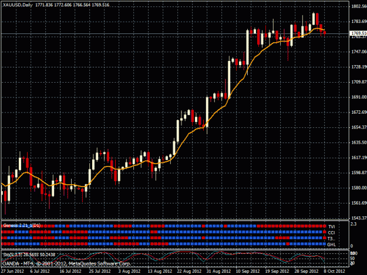Select the 1747.06 price axis label
This screenshot has width=367, height=275.
pos(359,52)
